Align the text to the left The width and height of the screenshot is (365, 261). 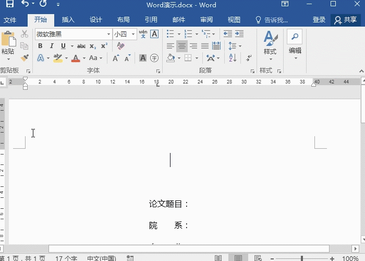(170, 46)
